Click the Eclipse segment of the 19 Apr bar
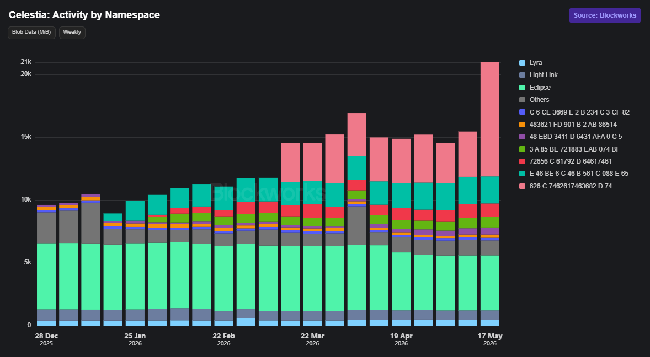The image size is (650, 357). (x=401, y=282)
